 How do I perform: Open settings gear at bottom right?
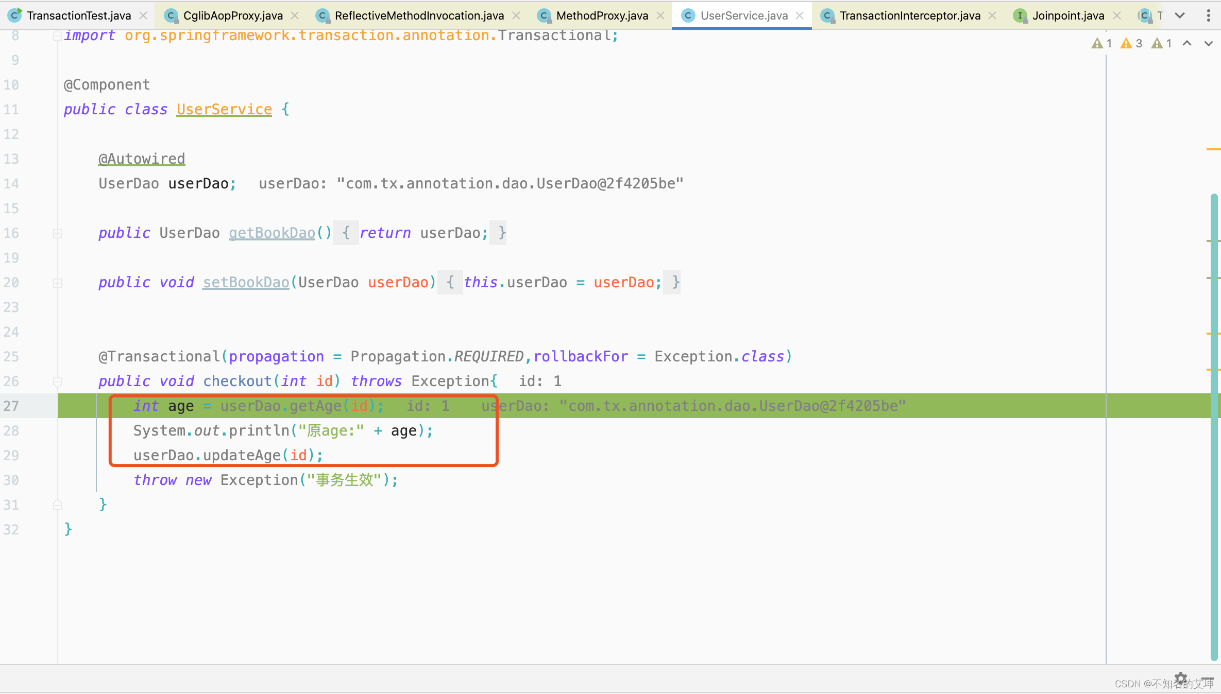(x=1181, y=678)
